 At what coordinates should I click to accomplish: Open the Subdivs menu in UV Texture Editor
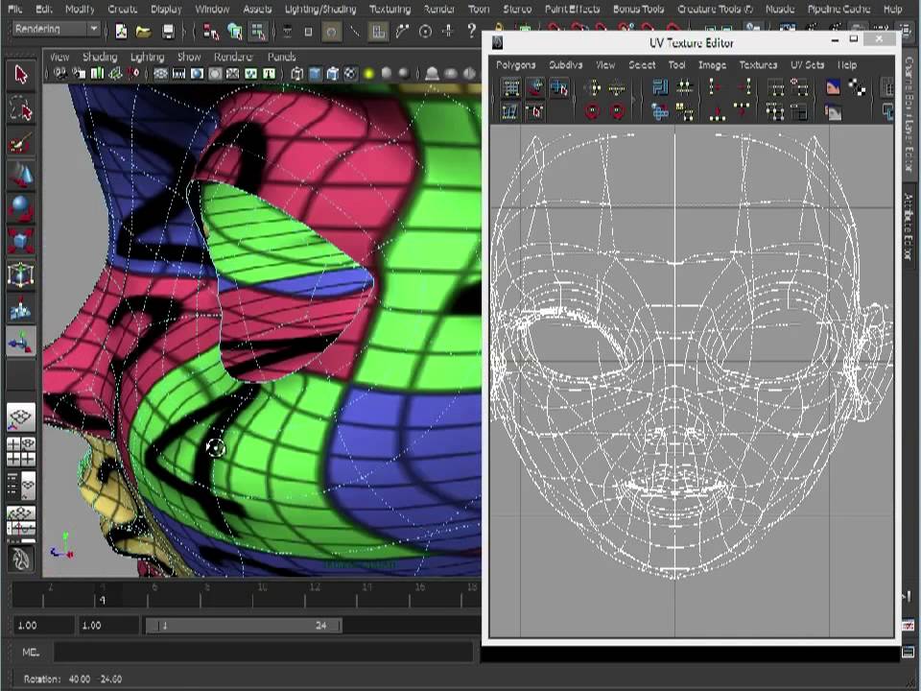coord(566,64)
